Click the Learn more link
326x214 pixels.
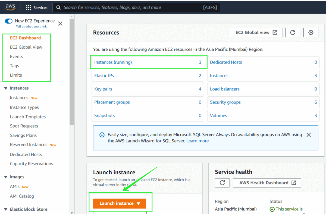click(x=198, y=141)
